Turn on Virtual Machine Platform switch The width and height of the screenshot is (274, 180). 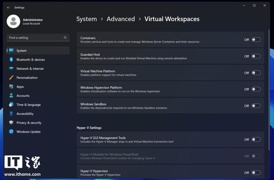pyautogui.click(x=256, y=73)
